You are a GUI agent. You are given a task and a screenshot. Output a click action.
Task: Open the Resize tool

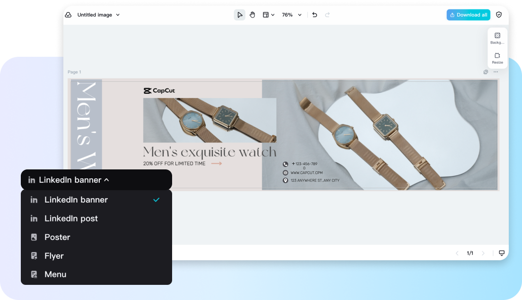click(497, 58)
